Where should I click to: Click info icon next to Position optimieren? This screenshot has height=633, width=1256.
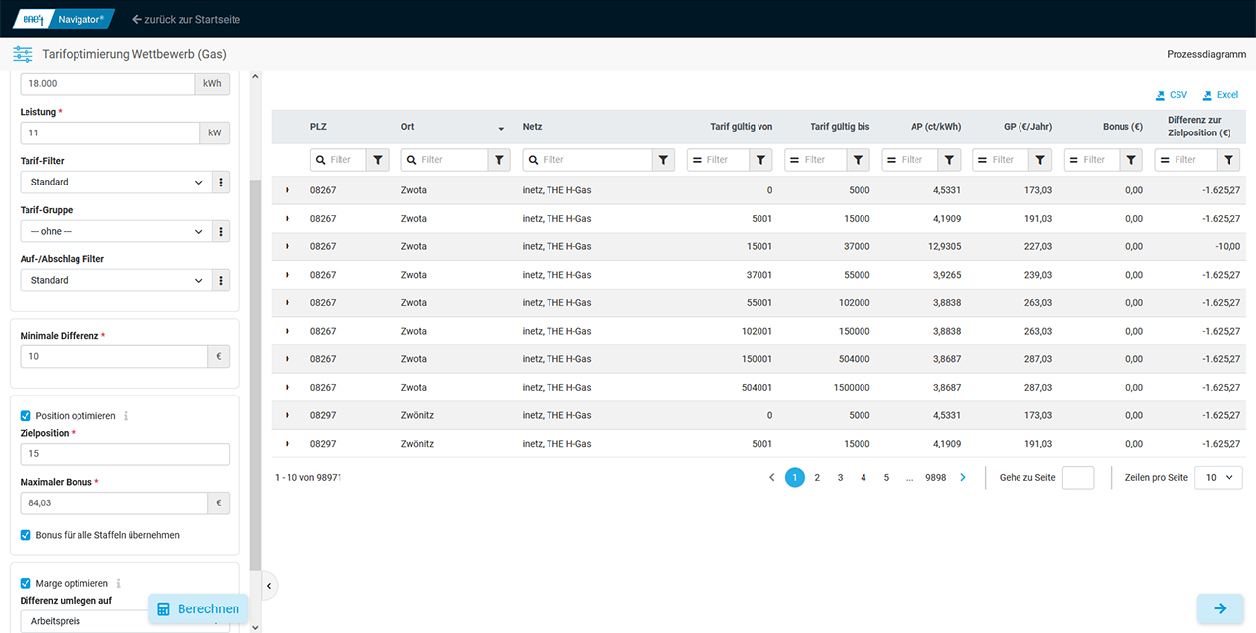[126, 416]
